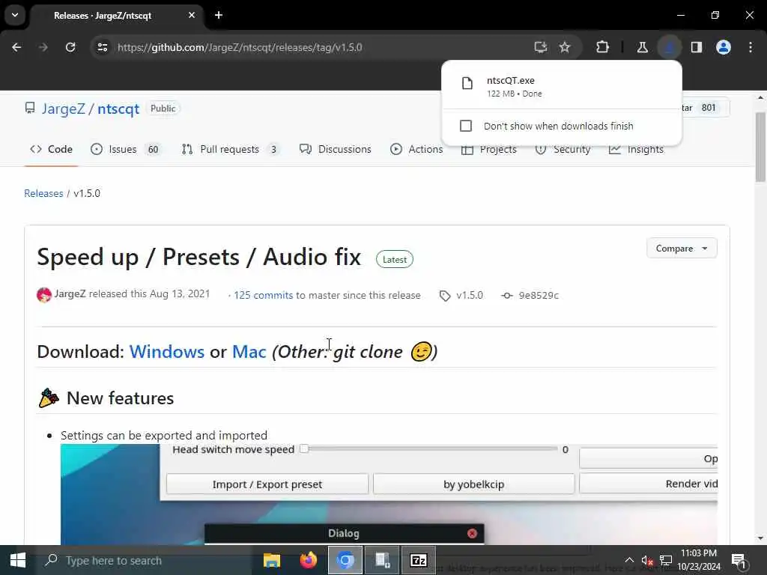Click the tag icon beside v1.5.0
Viewport: 767px width, 575px height.
pyautogui.click(x=445, y=296)
